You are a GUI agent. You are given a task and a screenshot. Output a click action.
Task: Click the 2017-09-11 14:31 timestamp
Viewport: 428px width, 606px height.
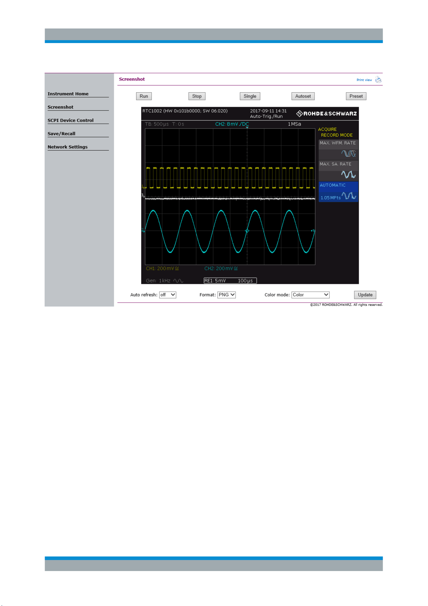pos(268,111)
